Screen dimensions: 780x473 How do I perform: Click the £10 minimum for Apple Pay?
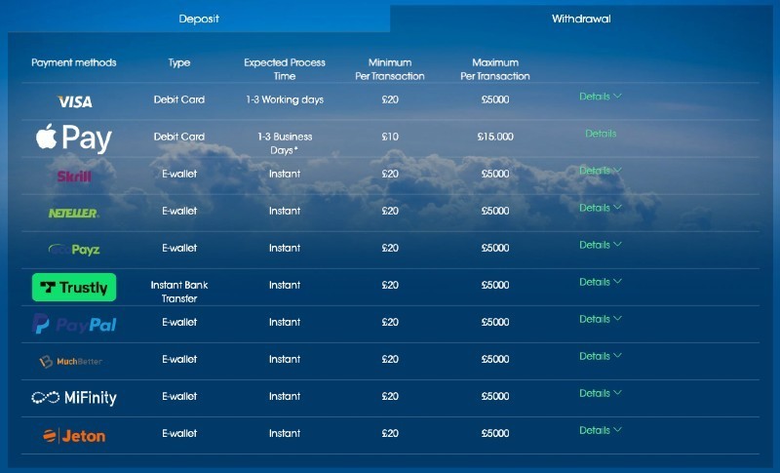390,137
